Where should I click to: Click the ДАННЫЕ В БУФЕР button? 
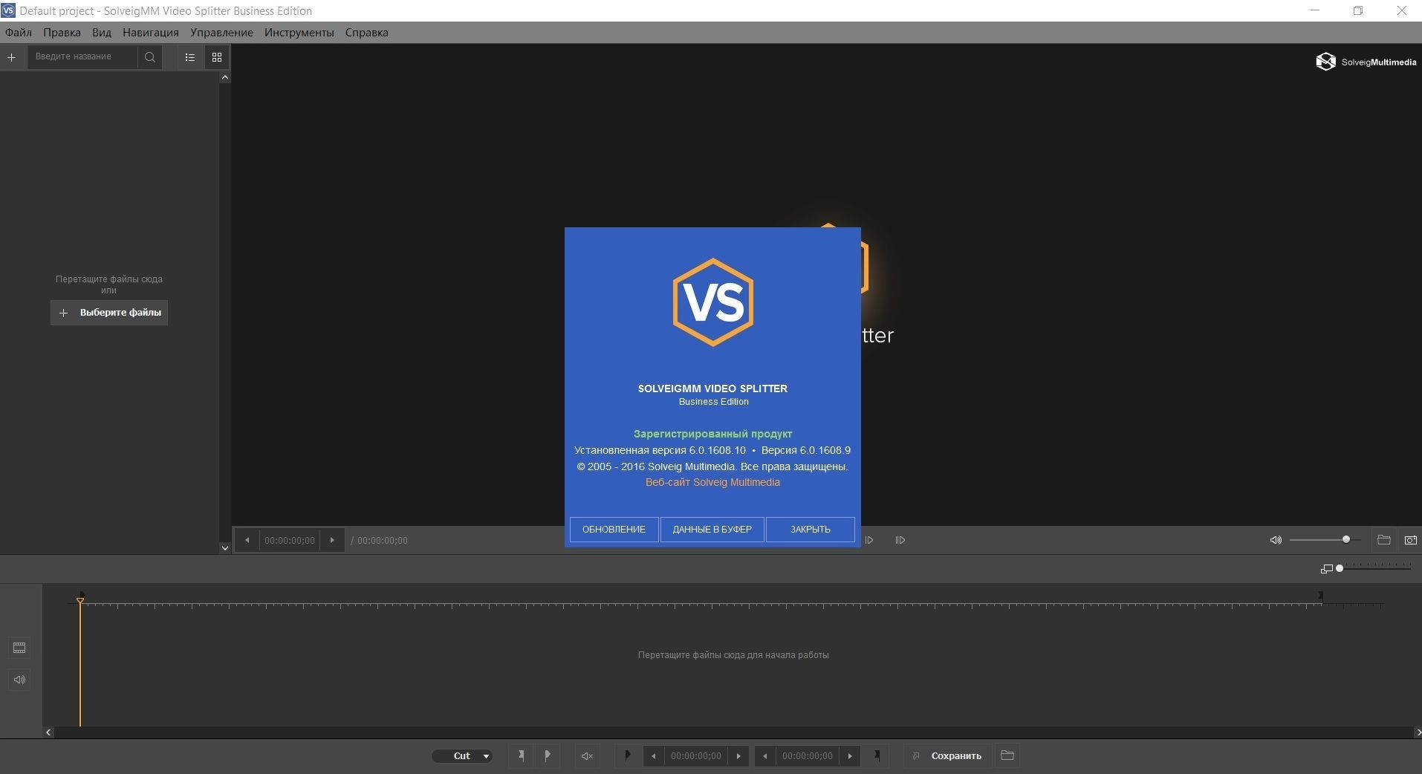(712, 530)
